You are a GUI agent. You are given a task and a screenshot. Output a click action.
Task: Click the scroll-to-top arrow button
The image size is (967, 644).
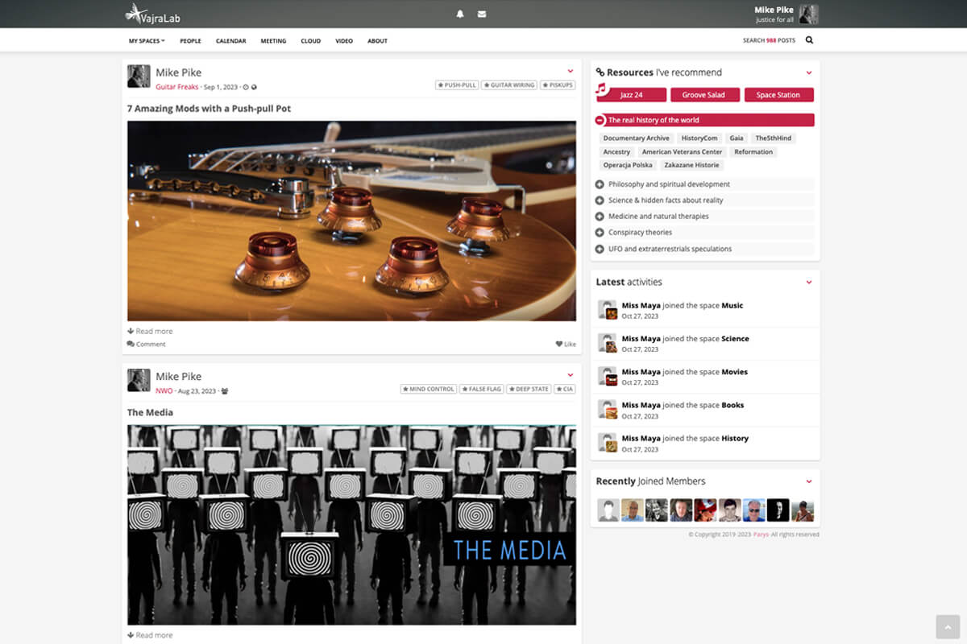tap(948, 626)
